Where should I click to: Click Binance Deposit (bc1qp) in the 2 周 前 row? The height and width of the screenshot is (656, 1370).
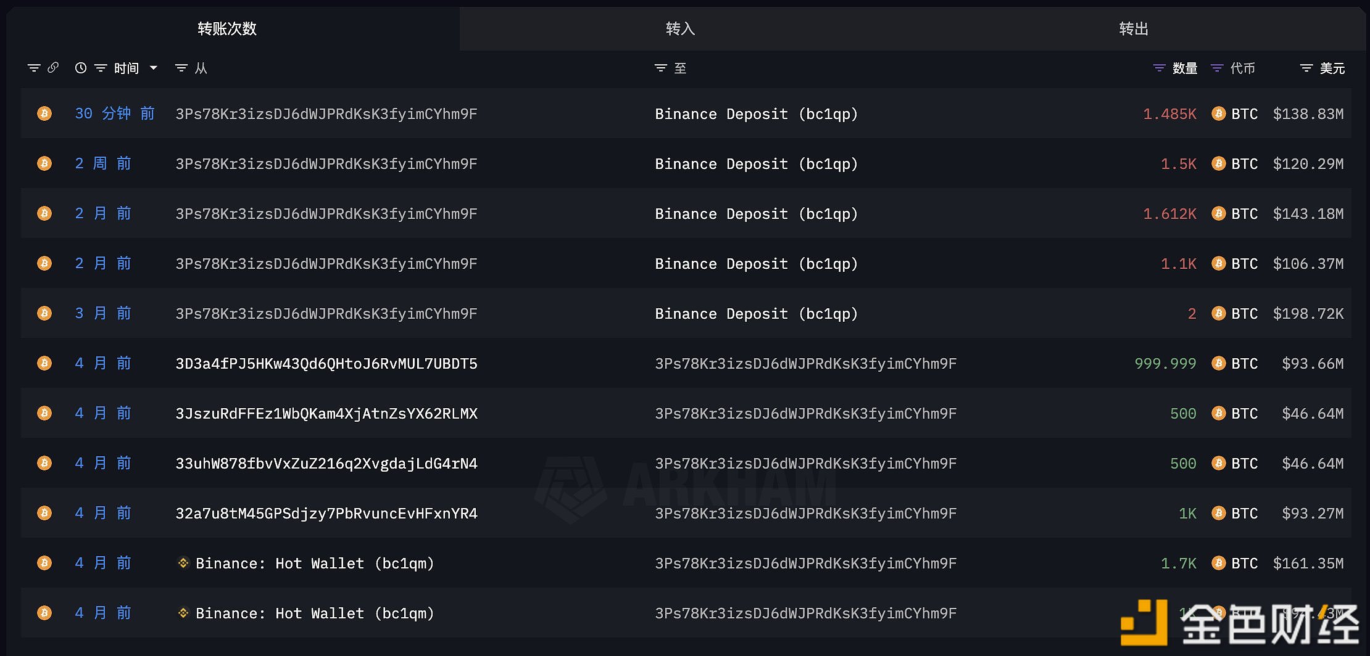pyautogui.click(x=756, y=164)
